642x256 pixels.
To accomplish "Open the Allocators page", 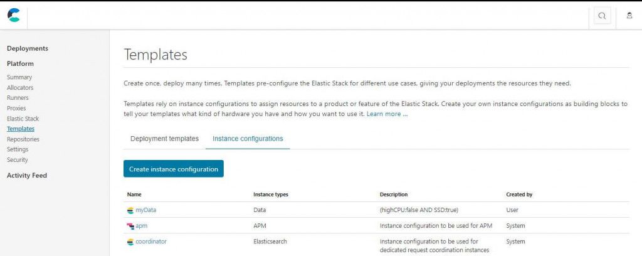I will click(20, 88).
